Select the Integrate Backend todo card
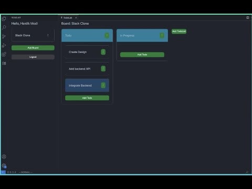This screenshot has height=189, width=252. [x=87, y=86]
